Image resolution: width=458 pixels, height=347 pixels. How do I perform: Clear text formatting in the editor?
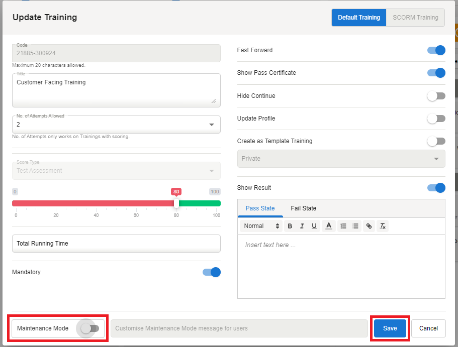[382, 226]
